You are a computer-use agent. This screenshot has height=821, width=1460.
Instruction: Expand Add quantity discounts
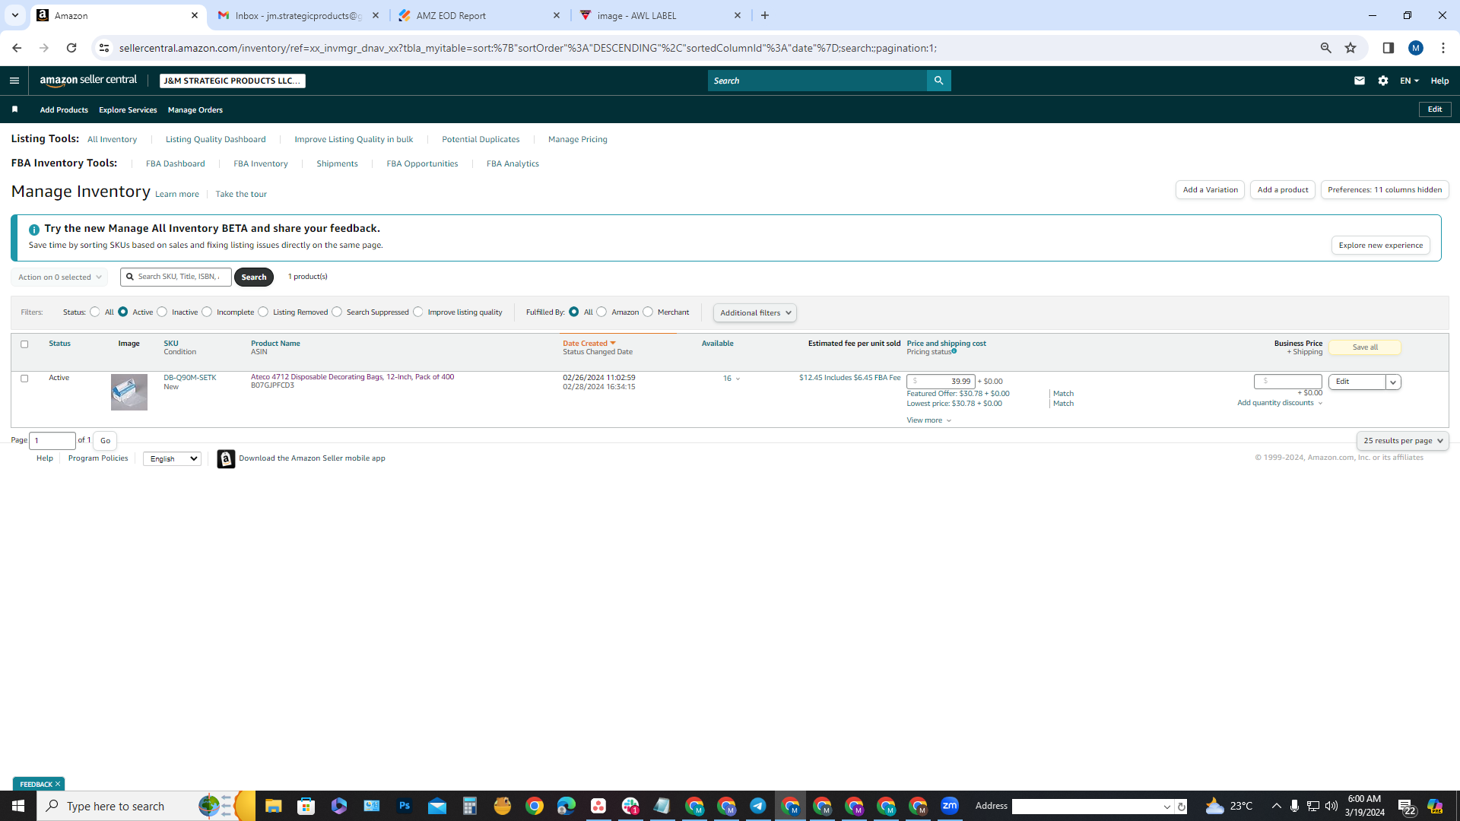1280,403
